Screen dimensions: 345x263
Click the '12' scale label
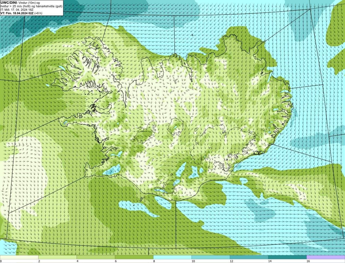(232, 261)
